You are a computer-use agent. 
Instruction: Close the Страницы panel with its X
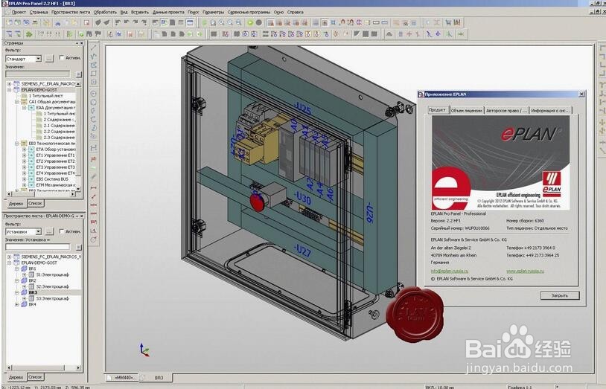82,43
